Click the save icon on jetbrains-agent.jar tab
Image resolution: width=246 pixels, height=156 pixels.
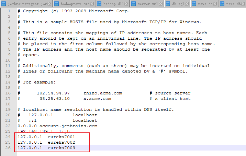(4, 3)
